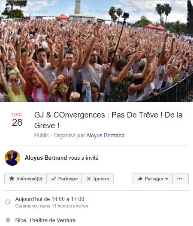Open Aloyus Bertrand's profile picture
The height and width of the screenshot is (226, 193).
12,158
